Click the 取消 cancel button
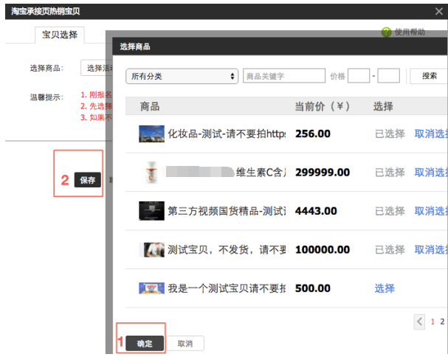The width and height of the screenshot is (448, 357). point(185,344)
